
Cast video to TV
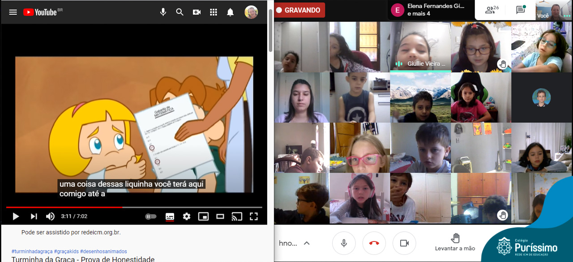[237, 216]
